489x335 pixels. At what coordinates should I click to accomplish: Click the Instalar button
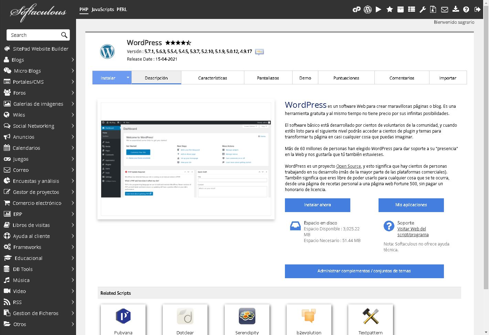pos(108,78)
